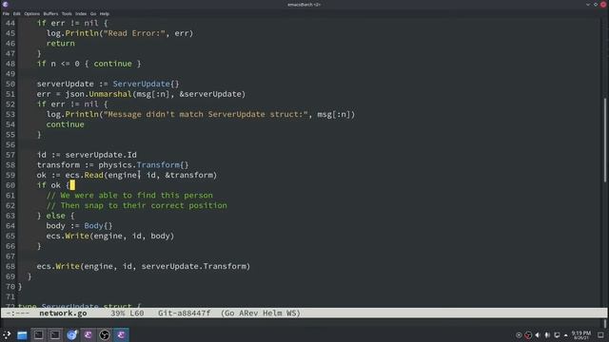This screenshot has width=609, height=342.
Task: Click ecs.Write on line 65
Action: click(68, 236)
